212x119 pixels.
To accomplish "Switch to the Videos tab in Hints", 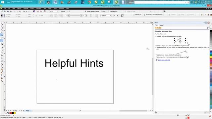I will (161, 25).
